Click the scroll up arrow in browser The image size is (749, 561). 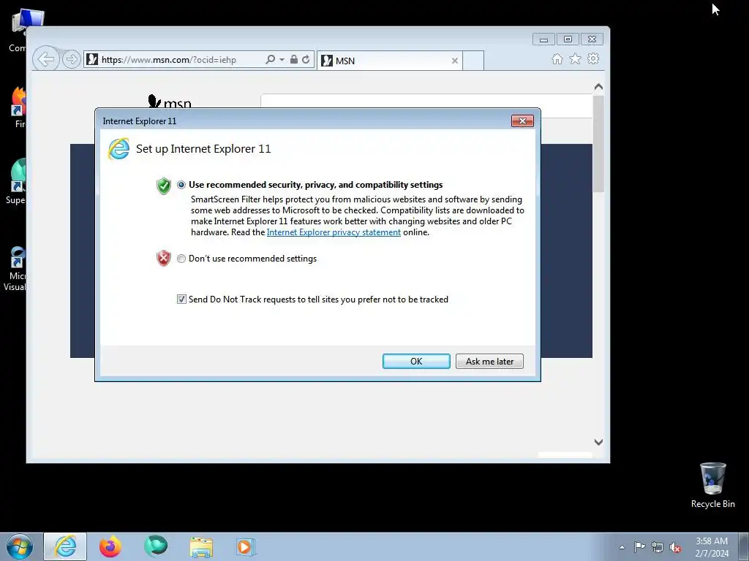coord(598,87)
